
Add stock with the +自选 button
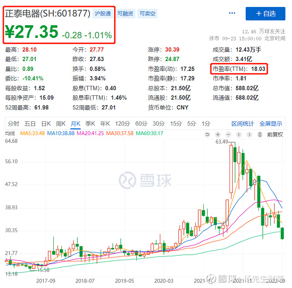point(265,14)
